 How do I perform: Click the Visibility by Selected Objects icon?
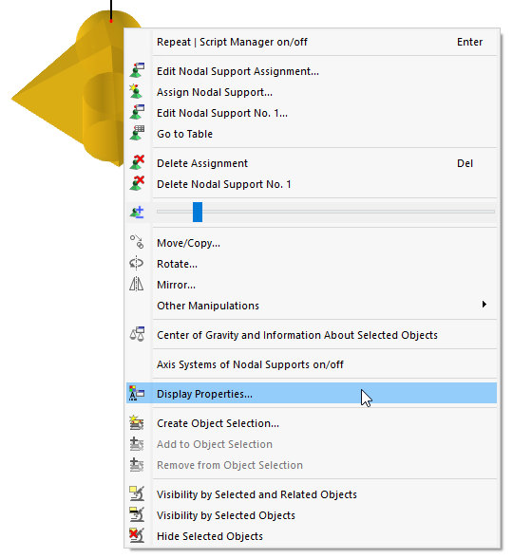(137, 515)
